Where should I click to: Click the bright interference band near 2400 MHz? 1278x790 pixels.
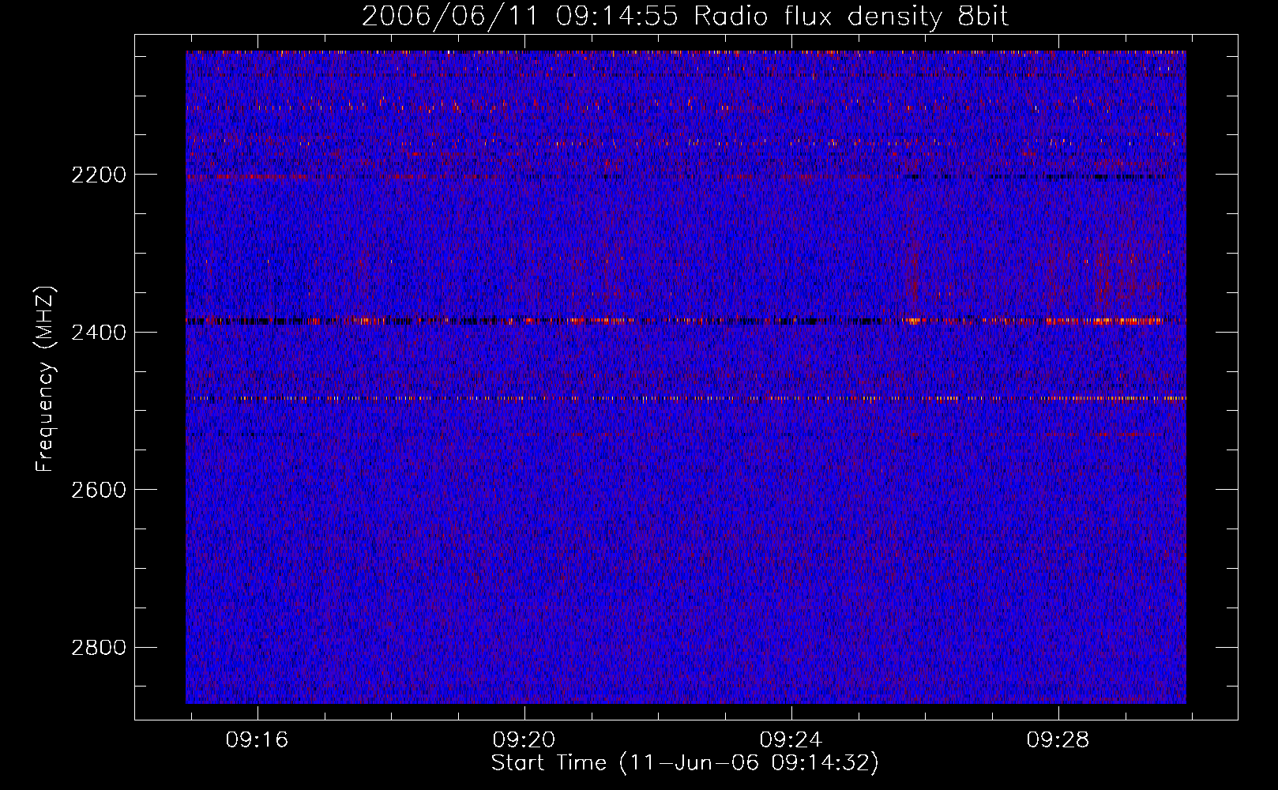pos(686,322)
